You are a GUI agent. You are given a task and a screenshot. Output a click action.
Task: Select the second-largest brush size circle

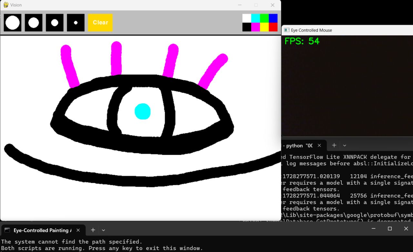pyautogui.click(x=34, y=23)
